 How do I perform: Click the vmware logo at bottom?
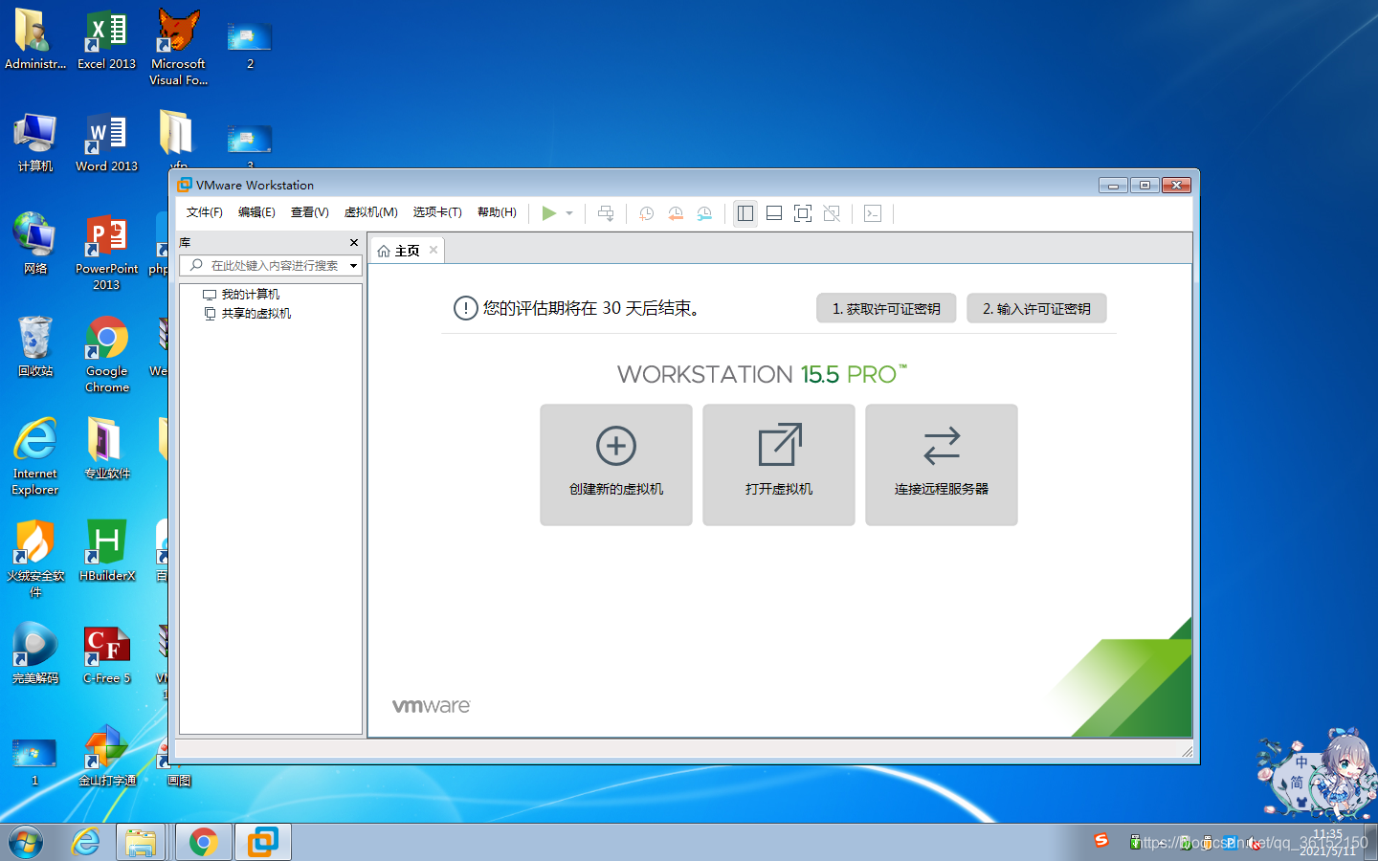tap(432, 706)
